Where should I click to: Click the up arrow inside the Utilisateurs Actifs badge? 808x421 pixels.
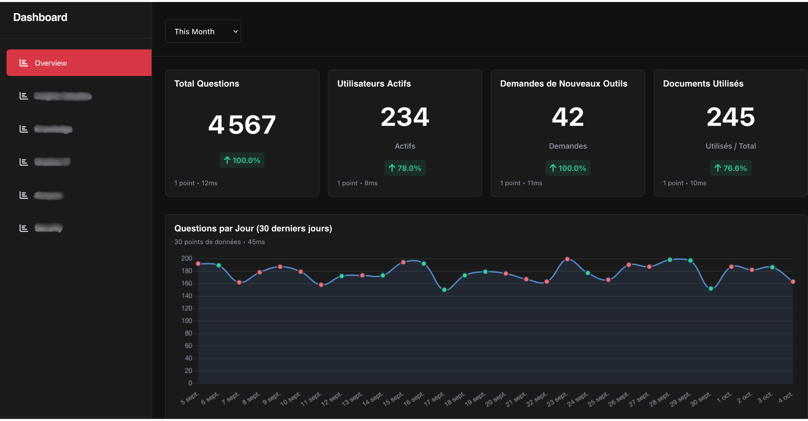(x=392, y=168)
